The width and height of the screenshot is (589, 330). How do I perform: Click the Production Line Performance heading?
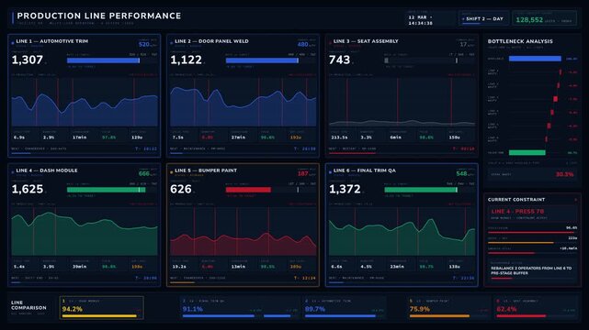click(x=99, y=16)
